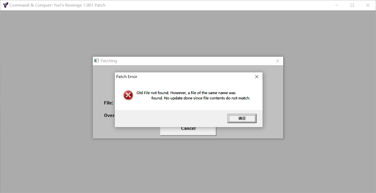
Task: Click the 'File:' label in Patching dialog
Action: point(109,103)
